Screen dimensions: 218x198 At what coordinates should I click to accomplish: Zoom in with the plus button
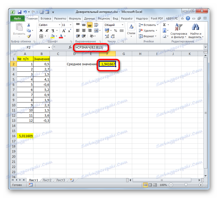(201, 185)
